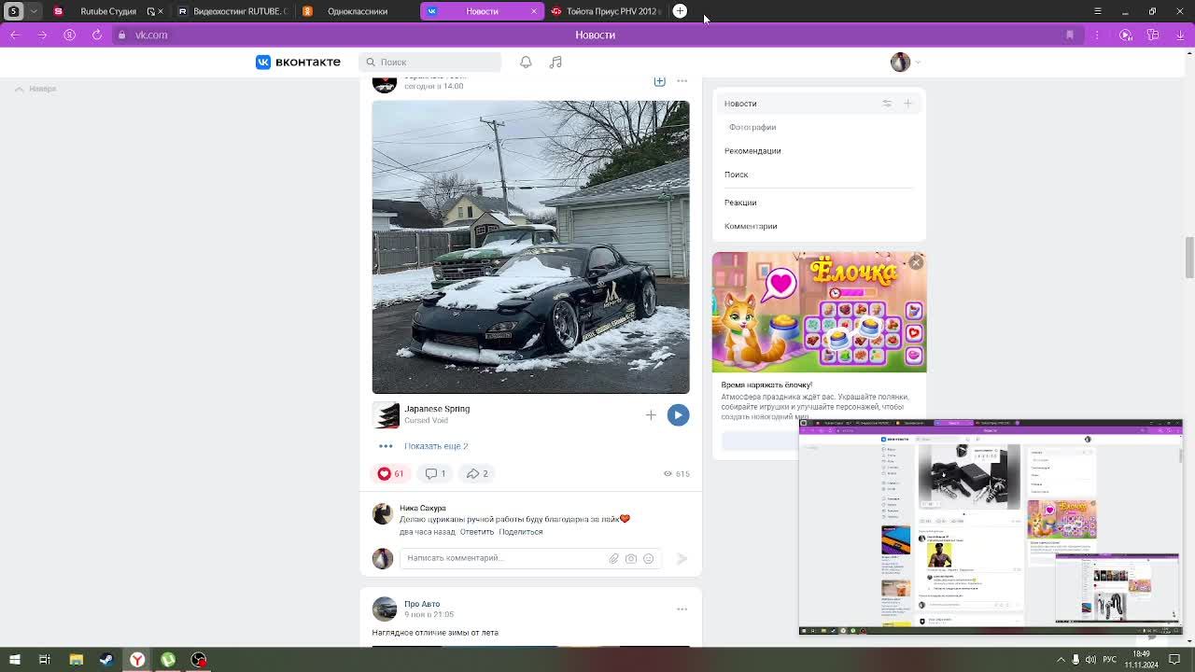Reply to Ника Сакура comment

476,531
